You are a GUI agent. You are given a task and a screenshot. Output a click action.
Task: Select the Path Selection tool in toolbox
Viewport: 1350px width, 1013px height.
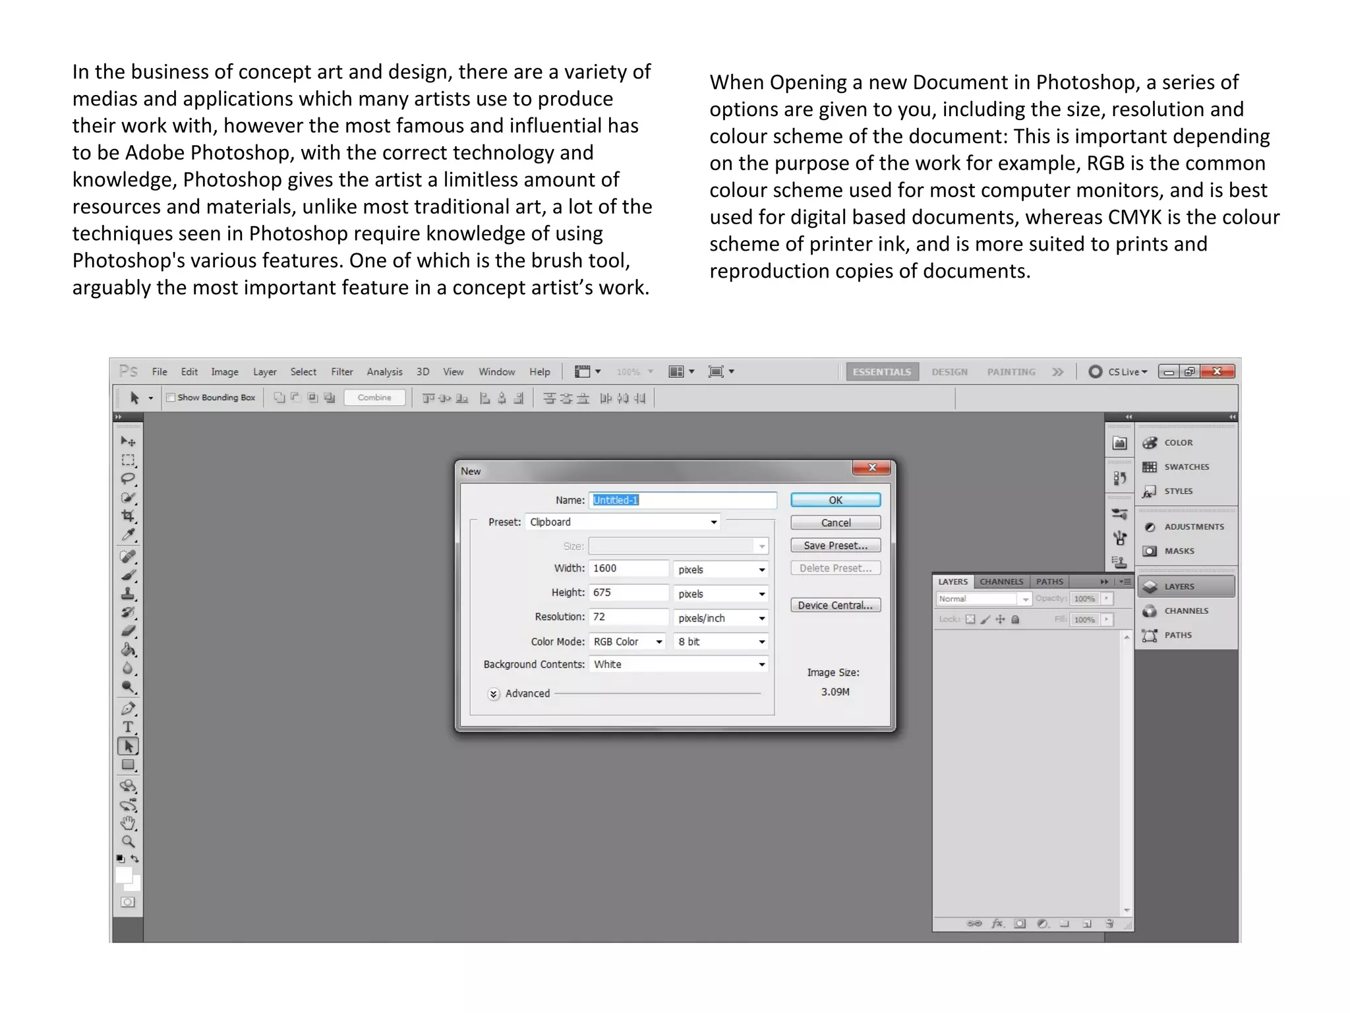point(128,747)
